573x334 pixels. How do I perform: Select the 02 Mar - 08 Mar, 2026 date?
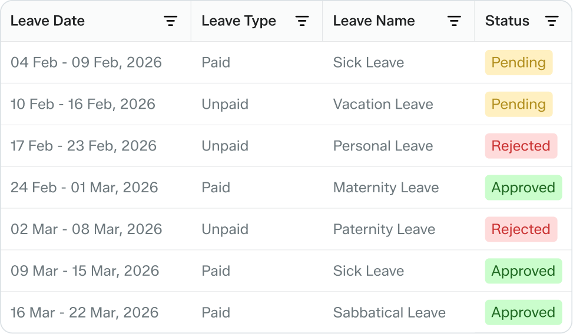click(x=86, y=229)
